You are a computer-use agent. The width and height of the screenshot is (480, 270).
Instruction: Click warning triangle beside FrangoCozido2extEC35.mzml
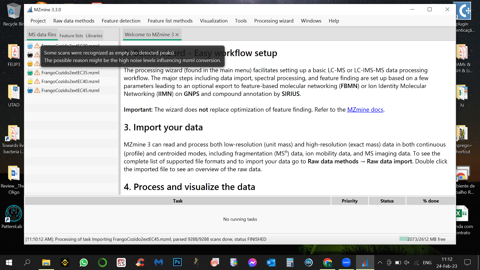click(x=37, y=73)
